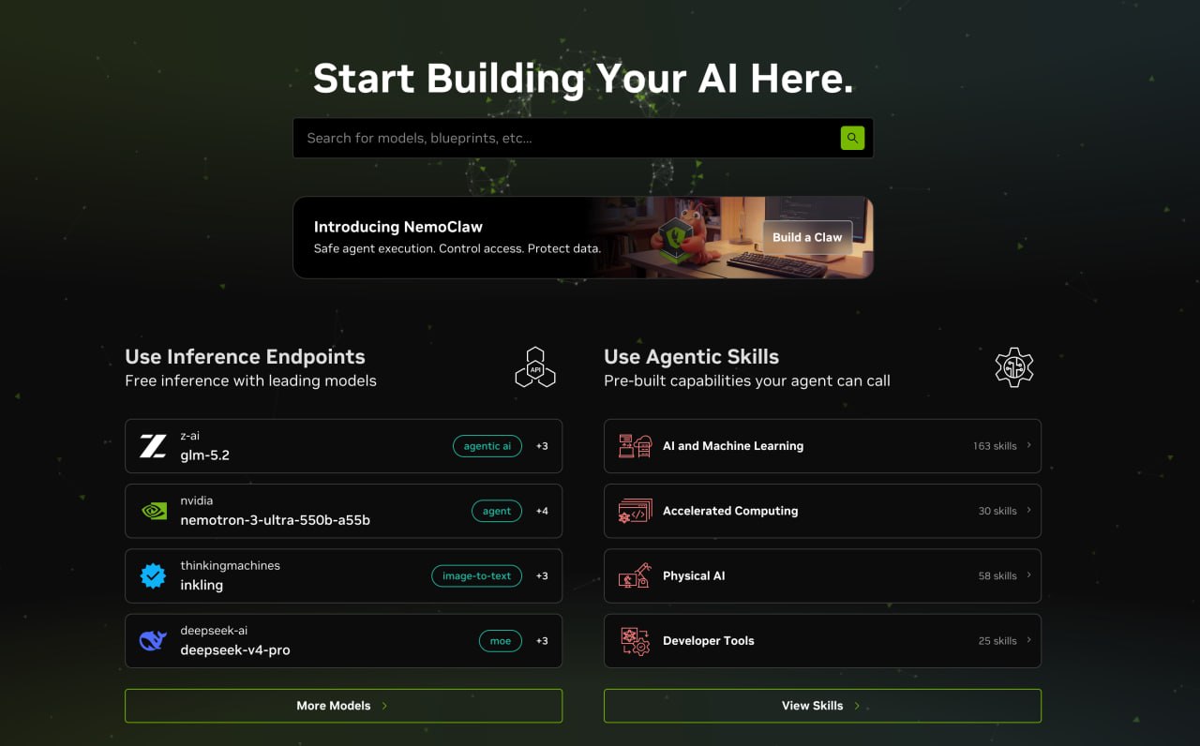The height and width of the screenshot is (746, 1200).
Task: Open the Accelerated Computing label
Action: tap(730, 511)
